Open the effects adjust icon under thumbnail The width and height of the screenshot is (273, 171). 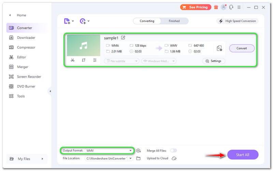click(x=95, y=60)
